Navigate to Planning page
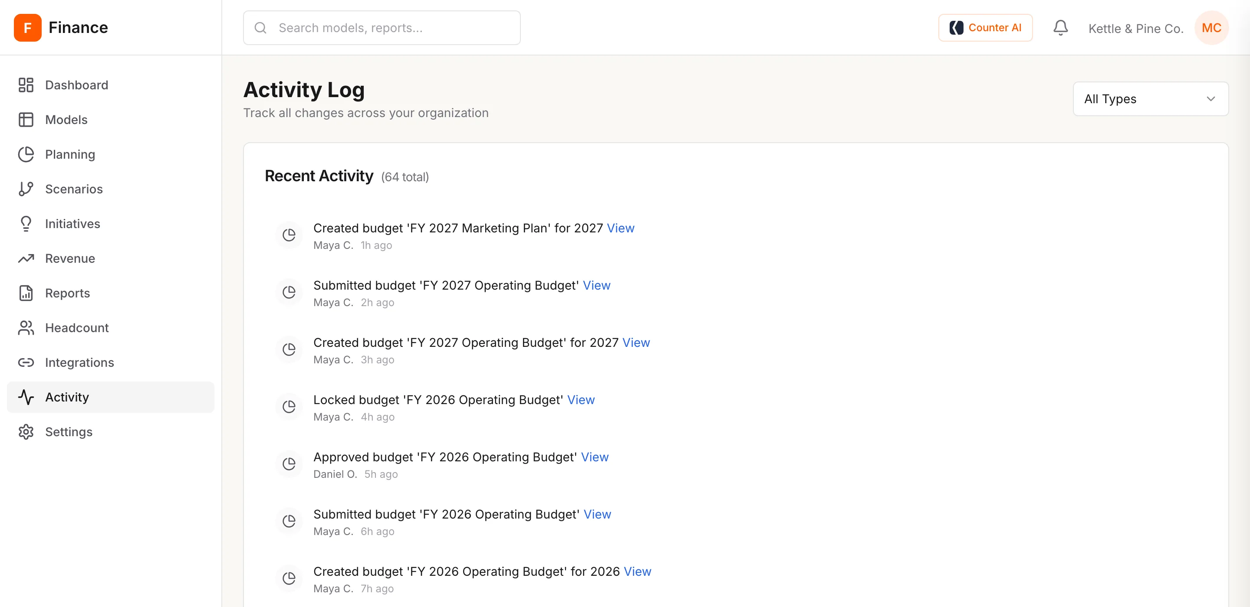Image resolution: width=1250 pixels, height=607 pixels. point(110,154)
